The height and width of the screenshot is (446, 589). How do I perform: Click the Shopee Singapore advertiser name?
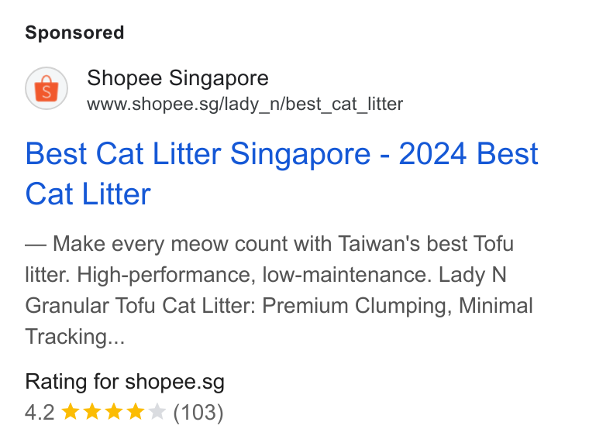(x=177, y=78)
